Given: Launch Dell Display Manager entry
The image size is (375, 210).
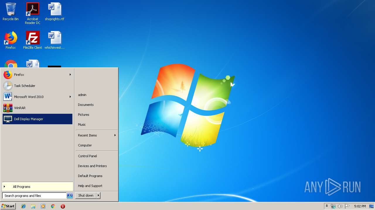Looking at the screenshot, I should point(37,119).
